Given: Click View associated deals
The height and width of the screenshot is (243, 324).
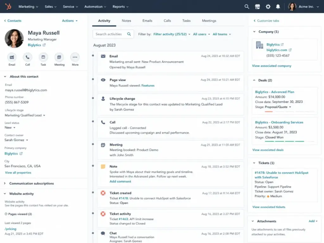Looking at the screenshot, I should tap(268, 150).
